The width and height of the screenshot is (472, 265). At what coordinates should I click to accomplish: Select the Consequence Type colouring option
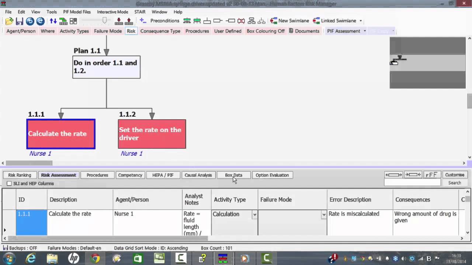point(160,31)
